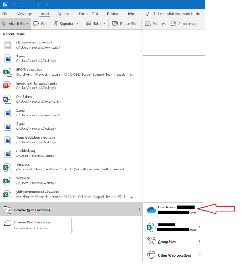Open the Signature dropdown

click(x=66, y=24)
